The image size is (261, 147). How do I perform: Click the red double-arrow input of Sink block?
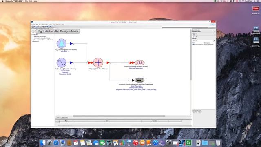click(132, 62)
